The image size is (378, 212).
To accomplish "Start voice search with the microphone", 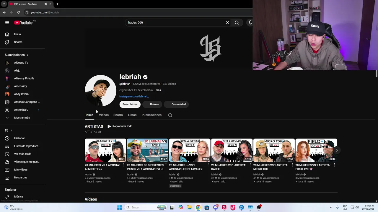I will [x=250, y=22].
